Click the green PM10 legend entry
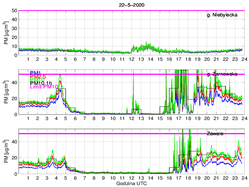This screenshot has width=249, height=187. [37, 80]
